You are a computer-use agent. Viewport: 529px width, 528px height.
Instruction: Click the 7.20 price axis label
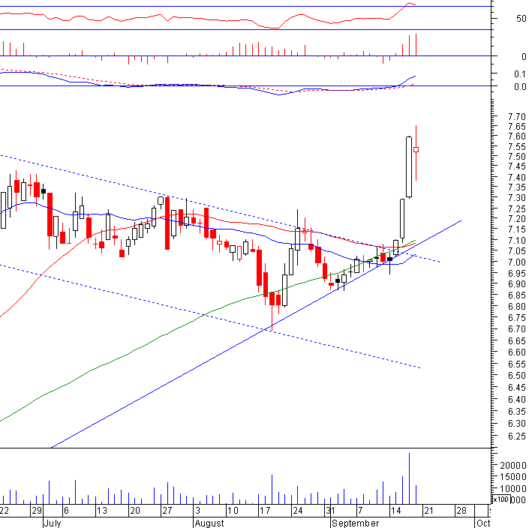click(x=516, y=219)
